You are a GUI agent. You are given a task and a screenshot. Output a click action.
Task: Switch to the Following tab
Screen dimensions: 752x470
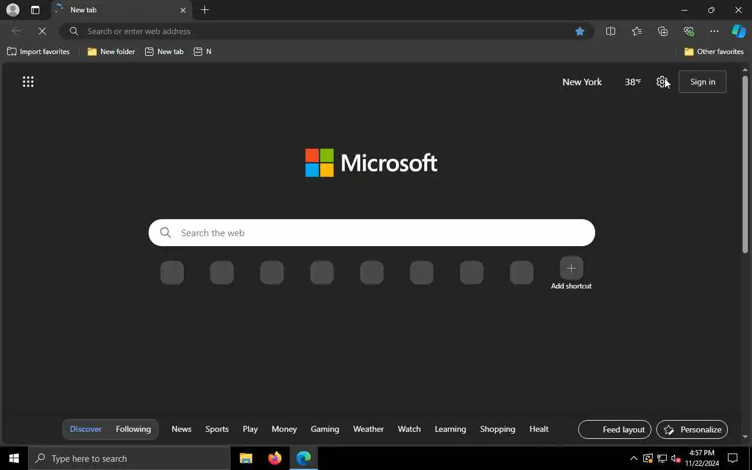coord(133,429)
